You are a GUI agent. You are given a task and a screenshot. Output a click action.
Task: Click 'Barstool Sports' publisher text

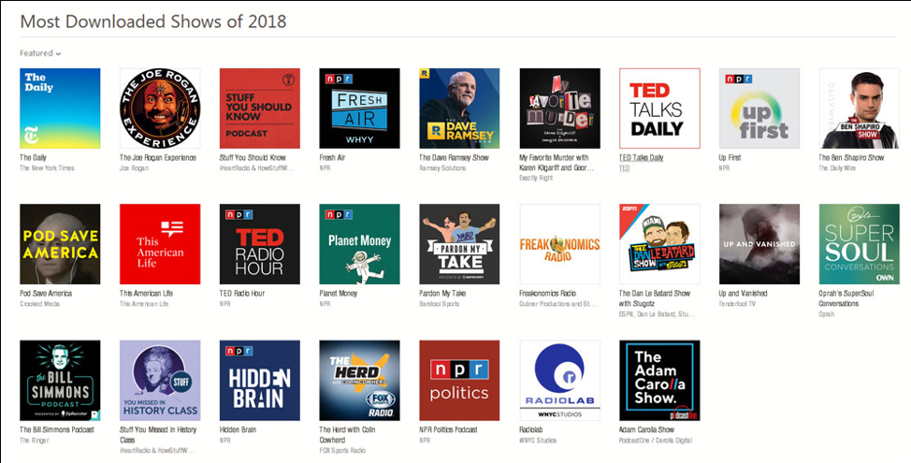coord(440,304)
